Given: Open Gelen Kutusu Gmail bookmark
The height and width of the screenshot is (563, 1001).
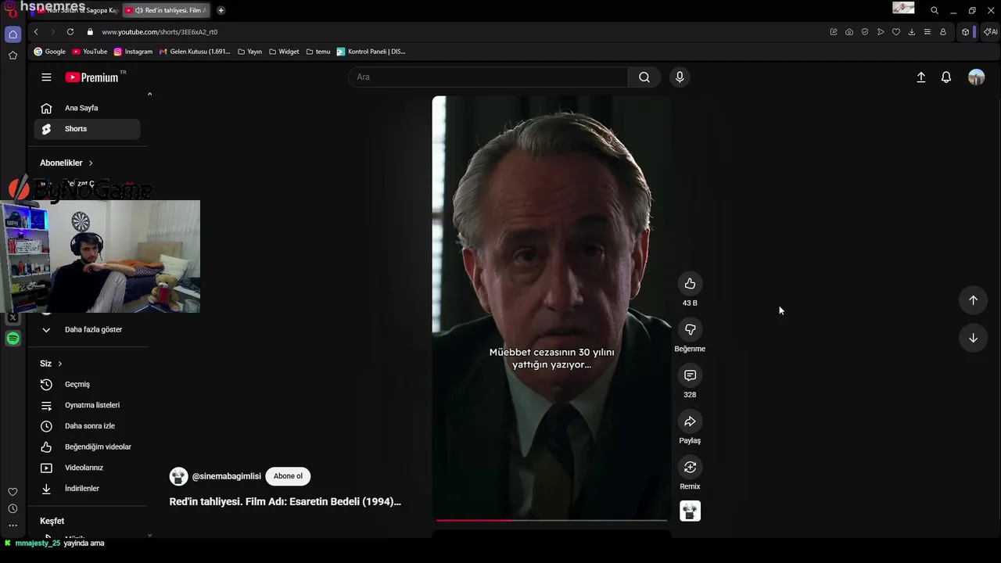Looking at the screenshot, I should click(x=195, y=52).
